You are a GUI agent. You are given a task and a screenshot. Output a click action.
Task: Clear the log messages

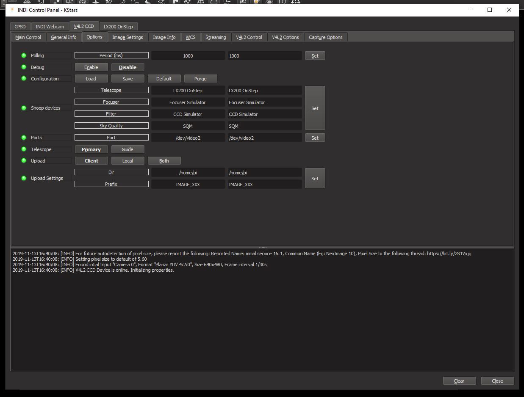459,381
